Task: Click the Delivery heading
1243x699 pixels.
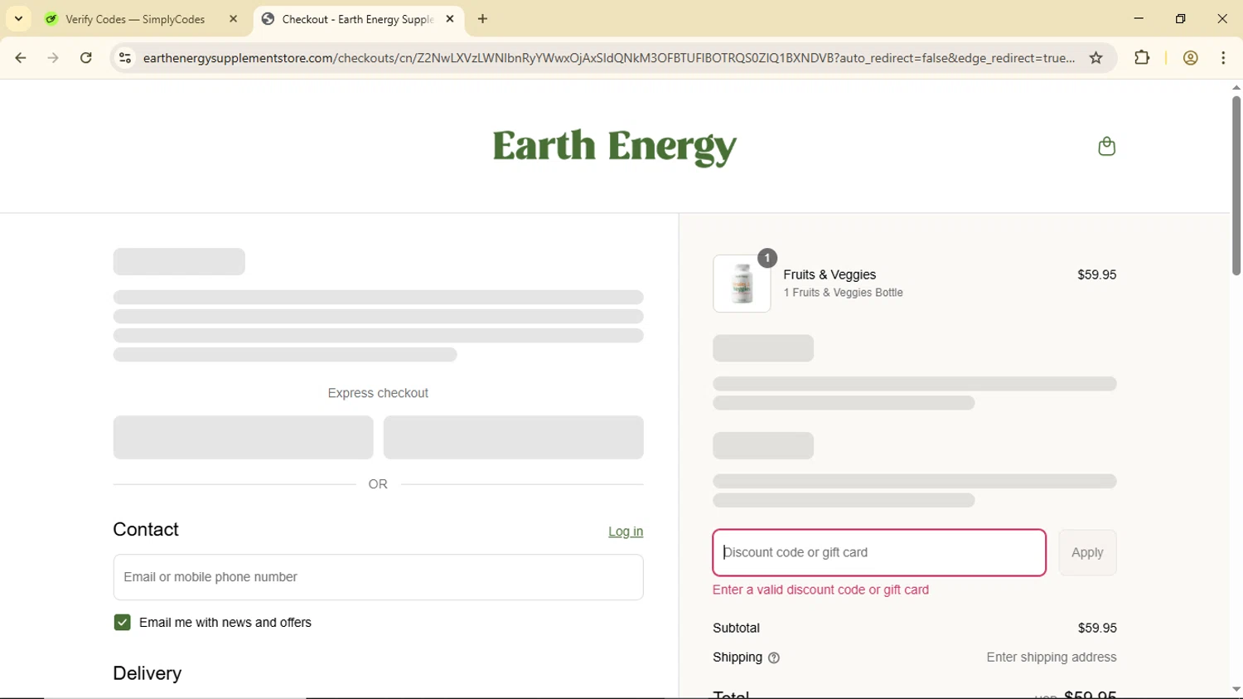Action: click(x=148, y=673)
